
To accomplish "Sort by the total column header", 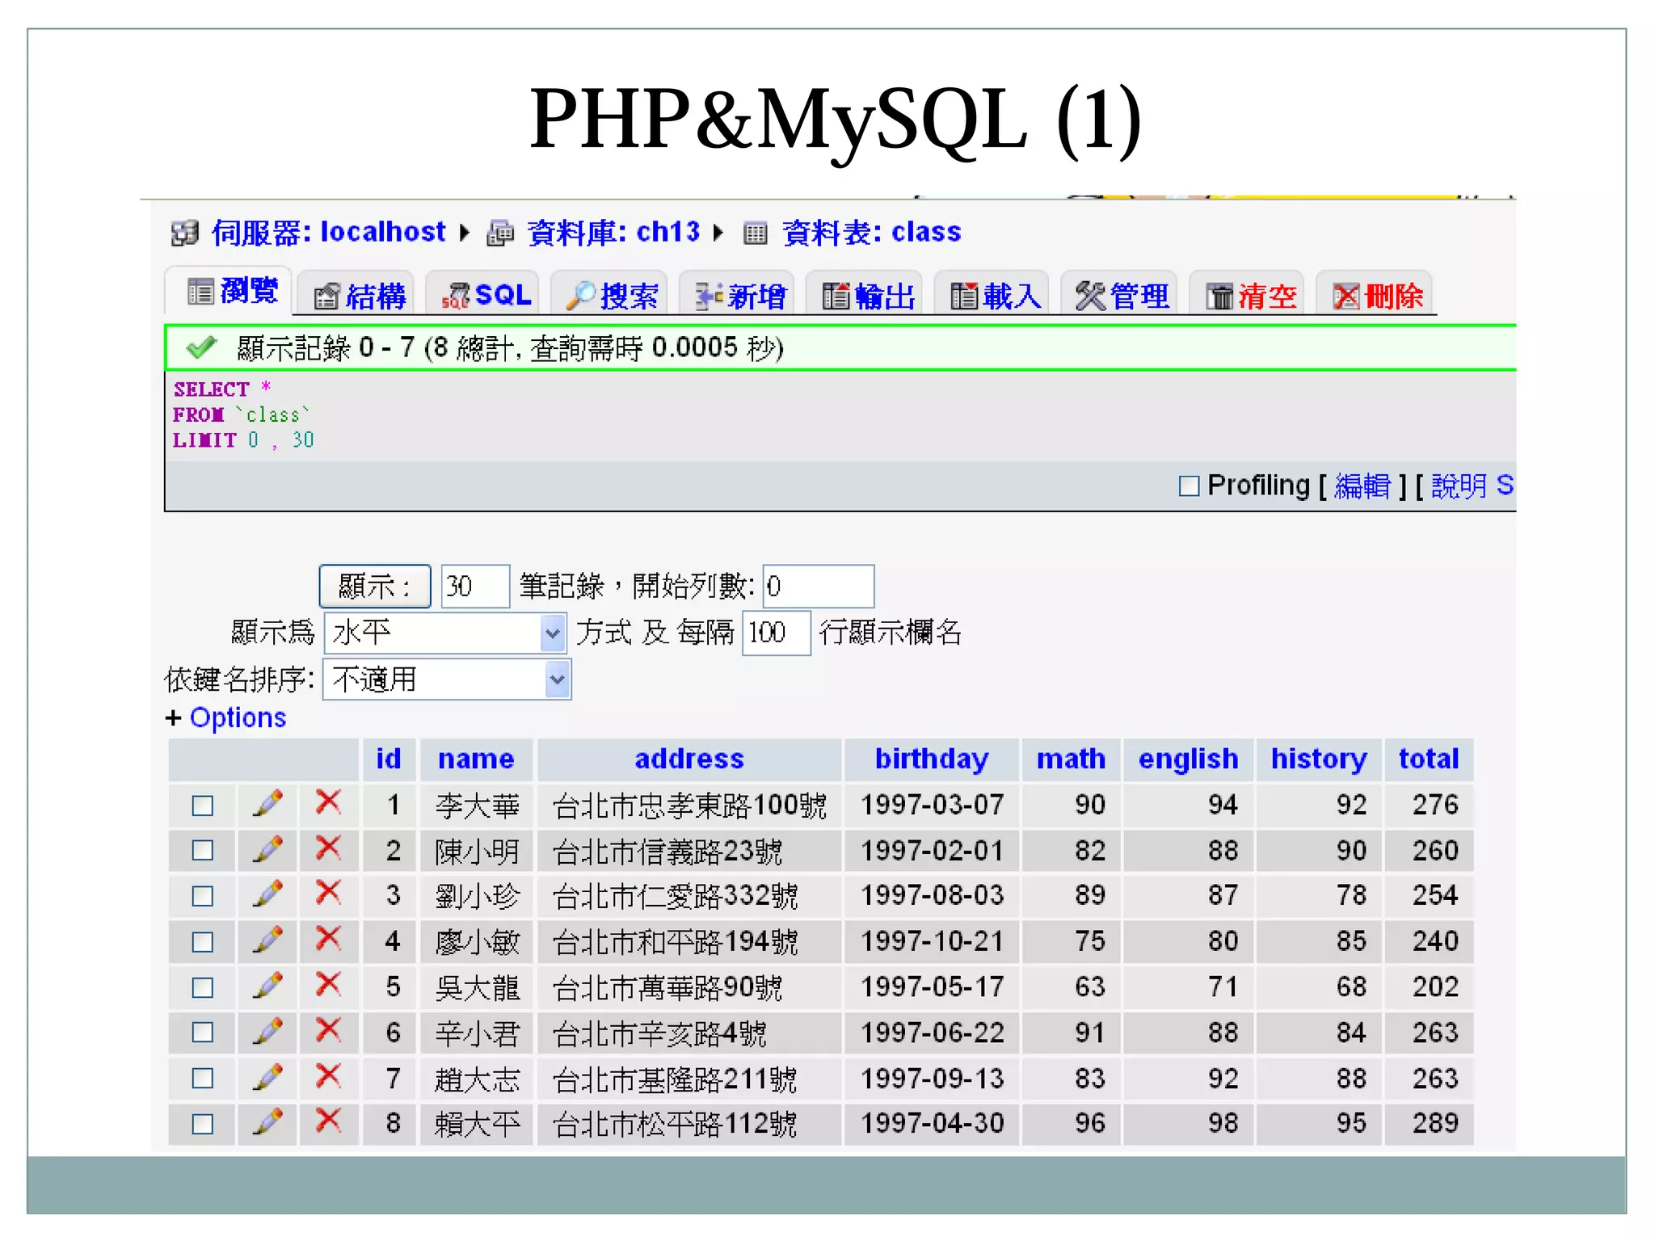I will 1429,759.
